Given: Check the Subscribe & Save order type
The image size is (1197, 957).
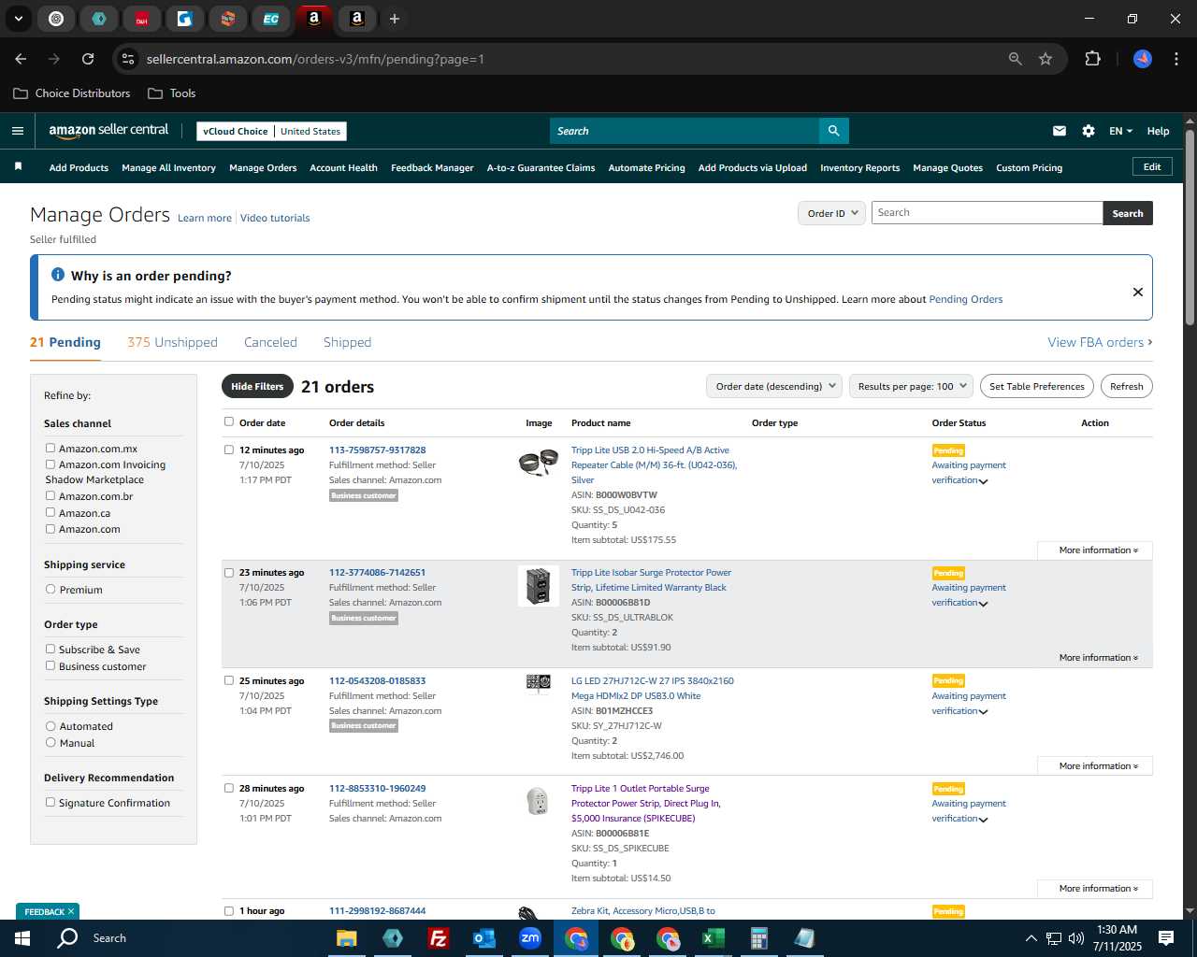Looking at the screenshot, I should (x=50, y=649).
